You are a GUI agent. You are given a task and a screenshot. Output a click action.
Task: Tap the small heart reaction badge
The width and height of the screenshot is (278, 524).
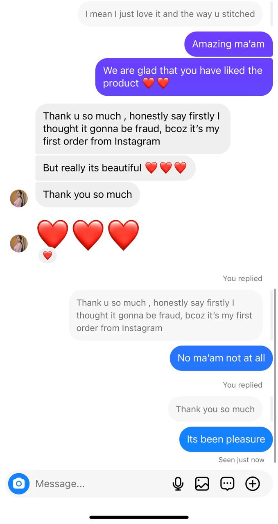click(47, 256)
